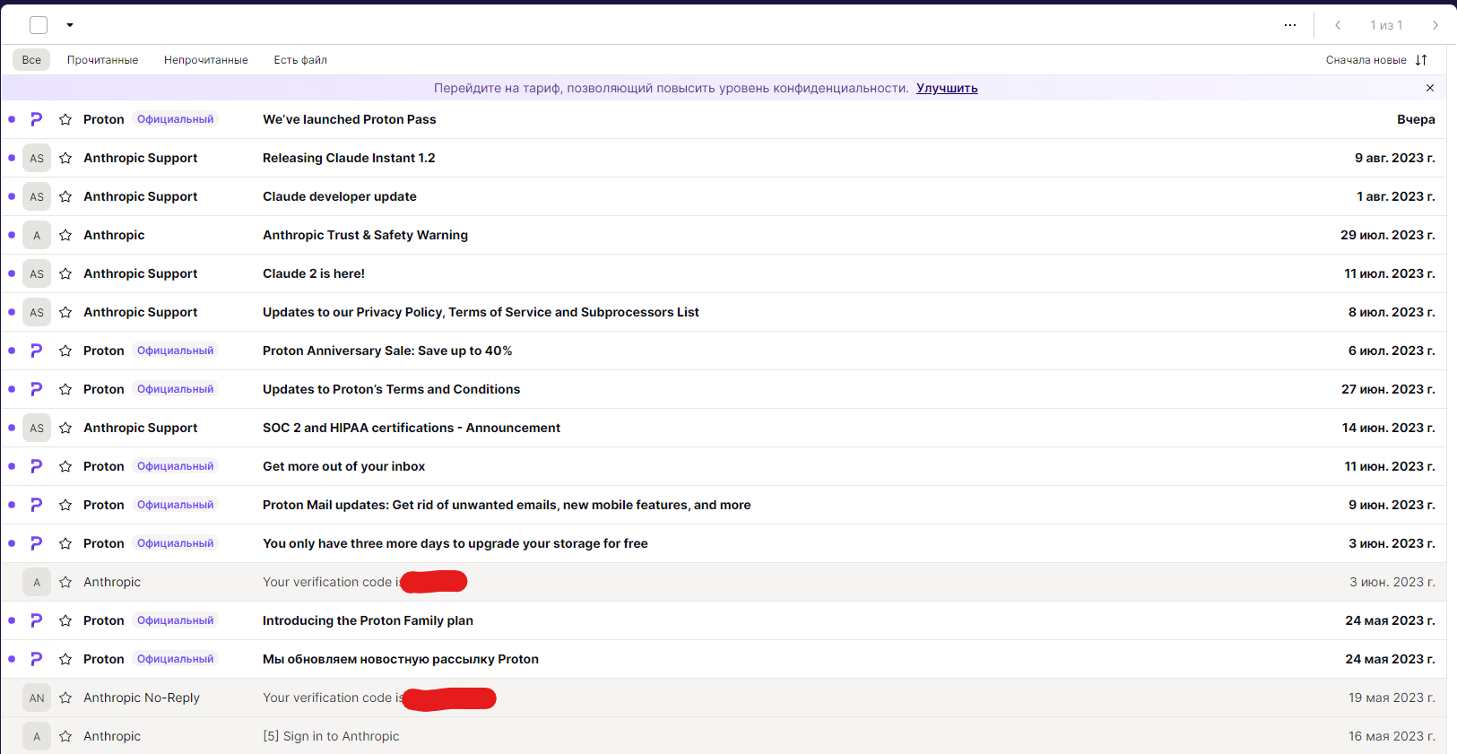Click the 'Улучшить' upgrade link
Image resolution: width=1457 pixels, height=754 pixels.
click(x=947, y=88)
